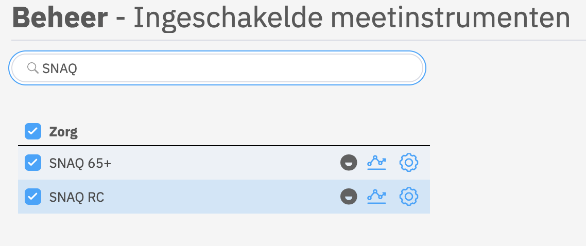The width and height of the screenshot is (586, 246).
Task: Click the empty right end of the search bar
Action: click(x=391, y=68)
